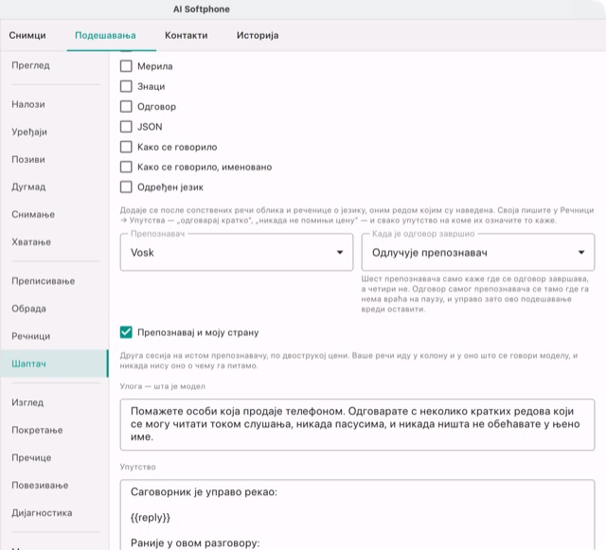Open the Дијагностика settings section
The height and width of the screenshot is (550, 606).
point(54,513)
